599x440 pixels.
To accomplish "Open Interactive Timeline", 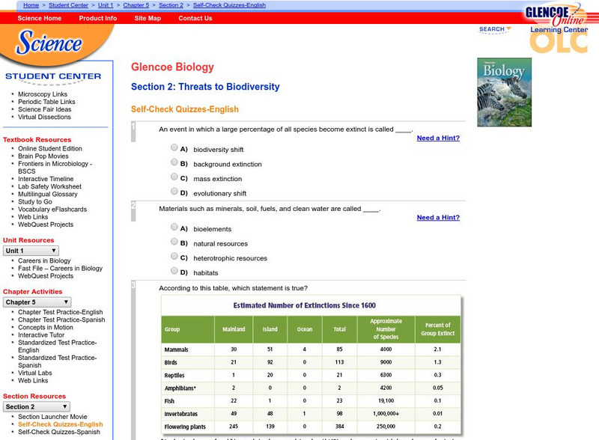I will click(46, 179).
